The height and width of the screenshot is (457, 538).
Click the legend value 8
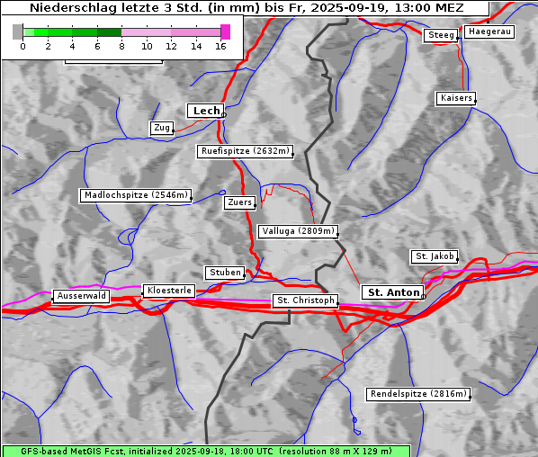(x=121, y=46)
